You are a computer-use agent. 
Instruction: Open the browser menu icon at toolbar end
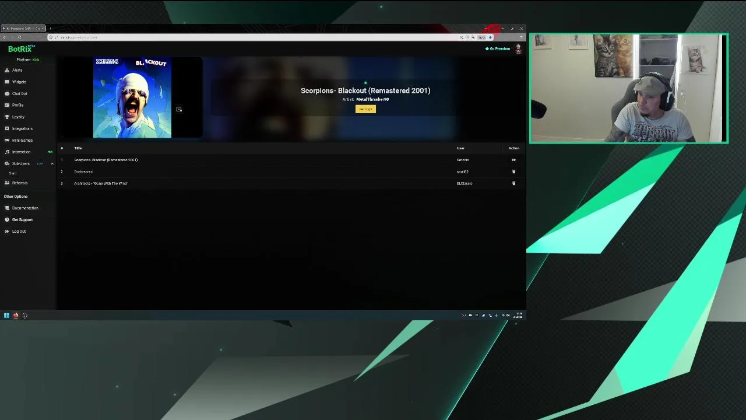tap(521, 37)
